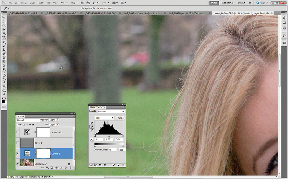Open the Opacity slider arrow

[x=58, y=120]
